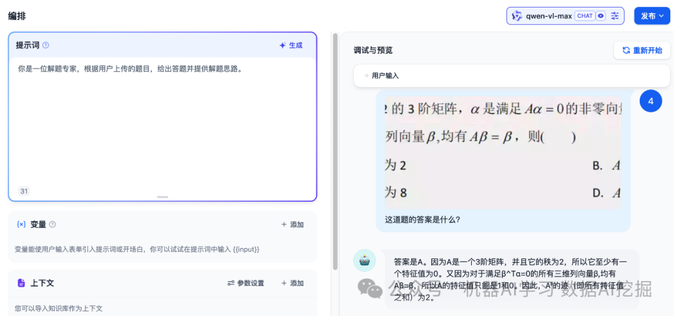The height and width of the screenshot is (316, 674).
Task: Click the CHAT mode badge
Action: pos(585,16)
